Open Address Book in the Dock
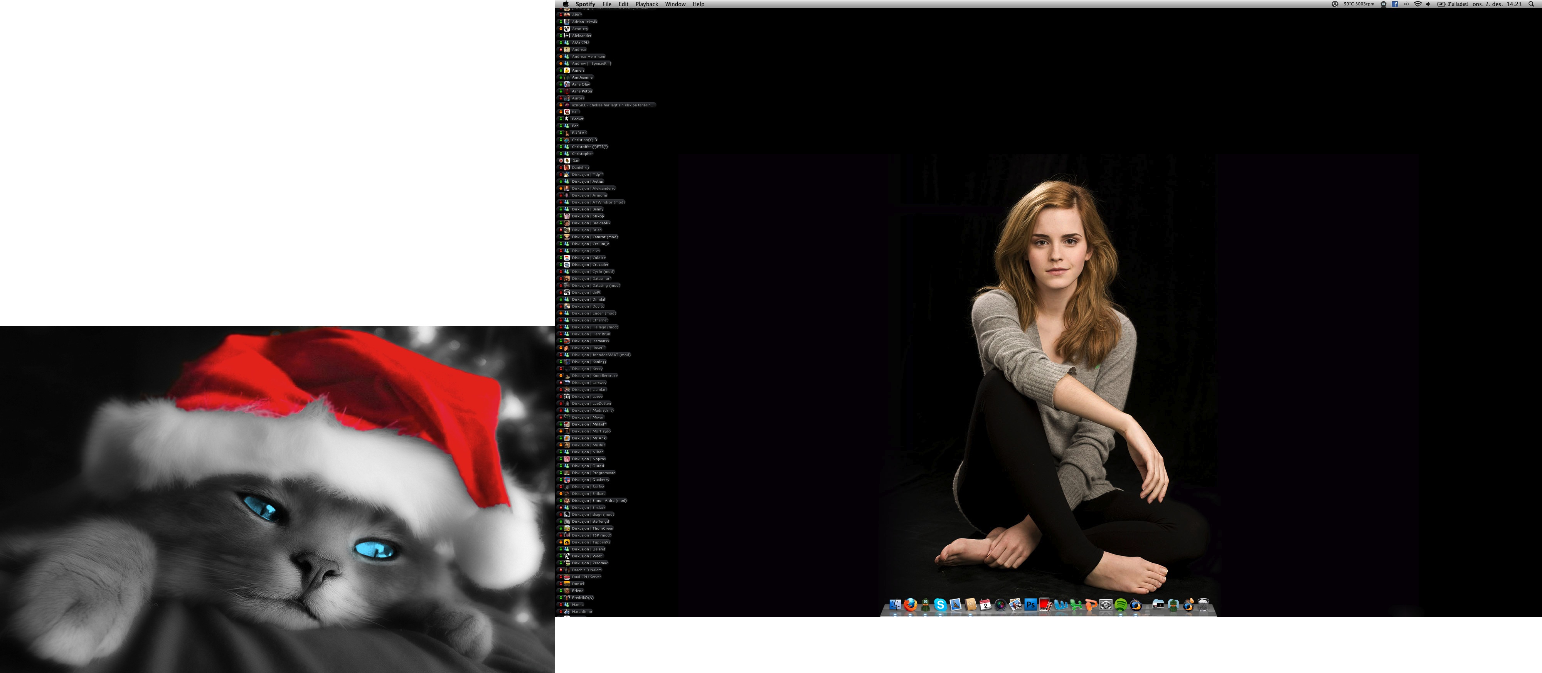This screenshot has height=673, width=1542. coord(971,605)
